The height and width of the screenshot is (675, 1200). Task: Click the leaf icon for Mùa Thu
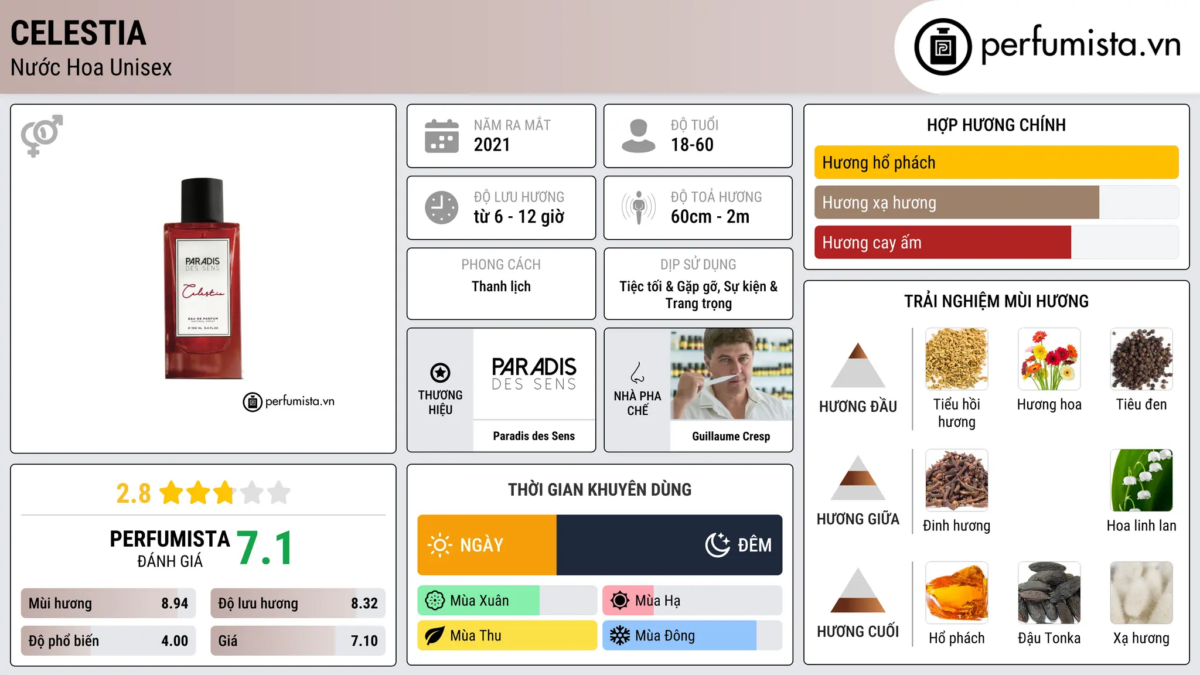coord(435,636)
